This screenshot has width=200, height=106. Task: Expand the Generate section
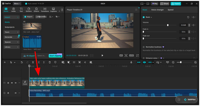[x=11, y=37]
